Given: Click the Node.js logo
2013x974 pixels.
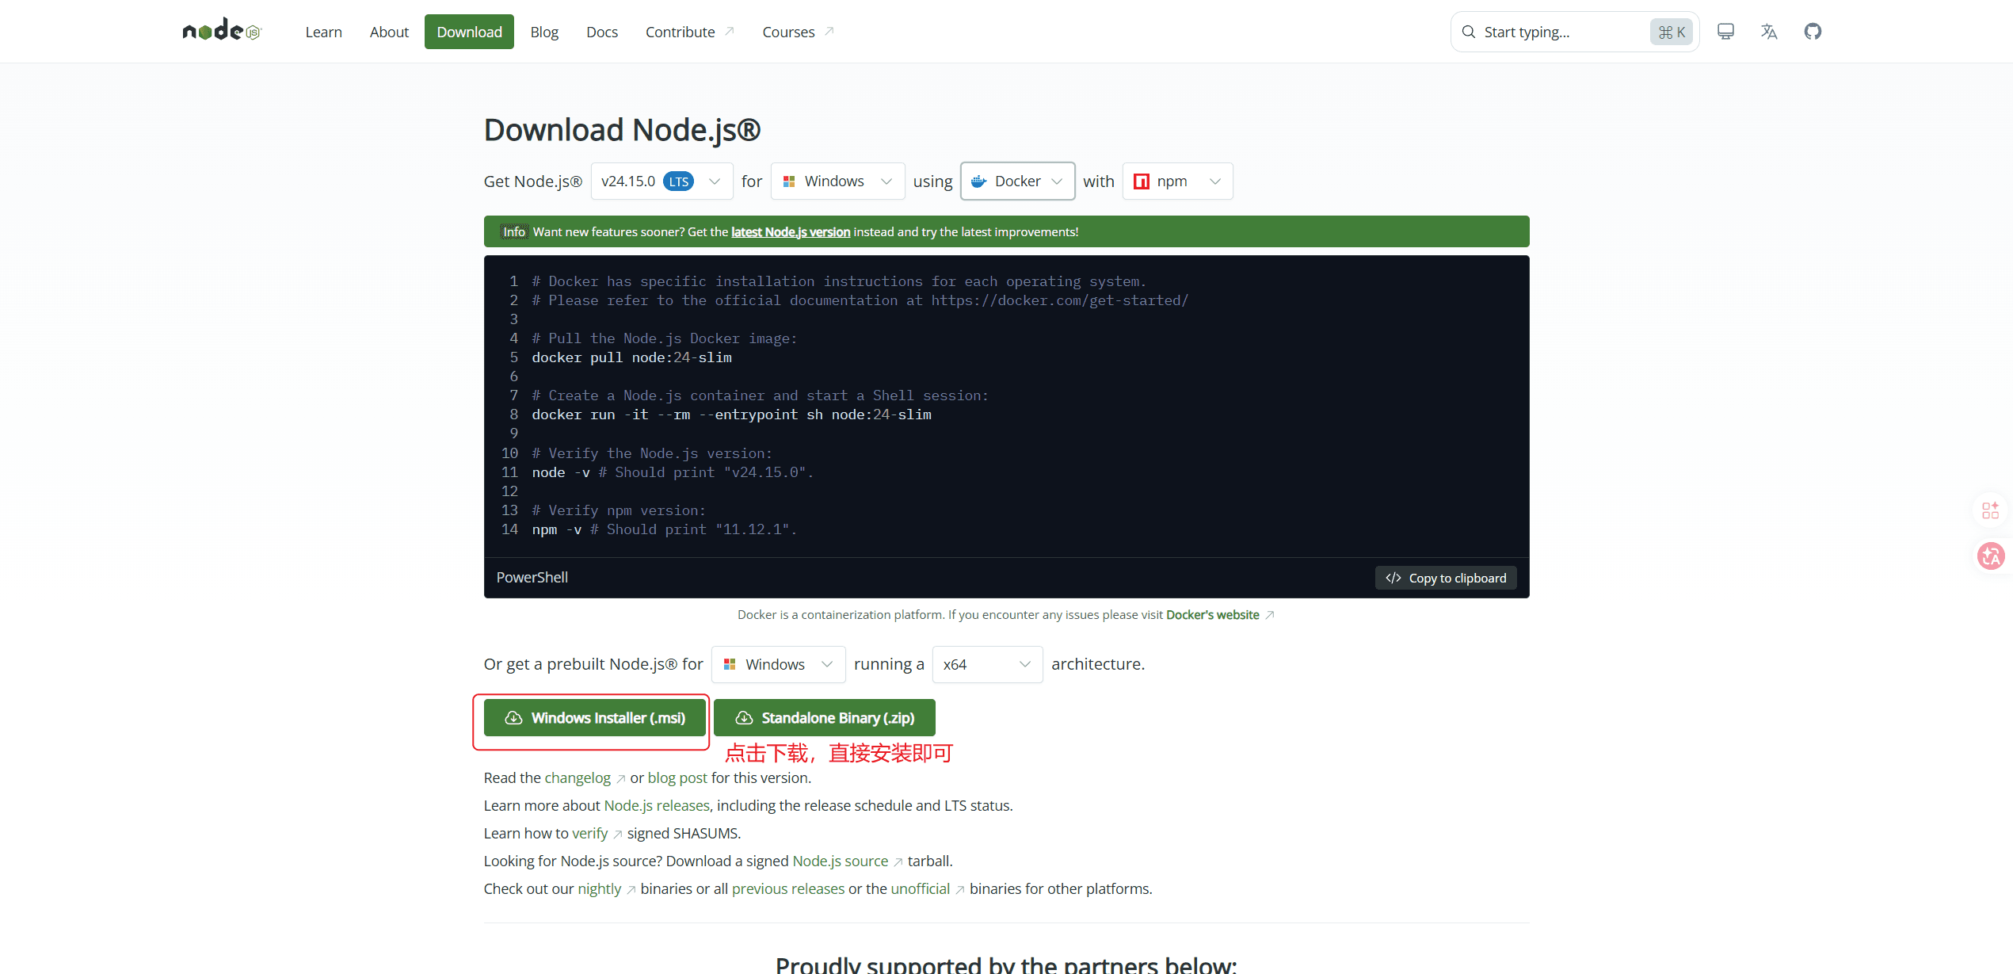Looking at the screenshot, I should [222, 30].
